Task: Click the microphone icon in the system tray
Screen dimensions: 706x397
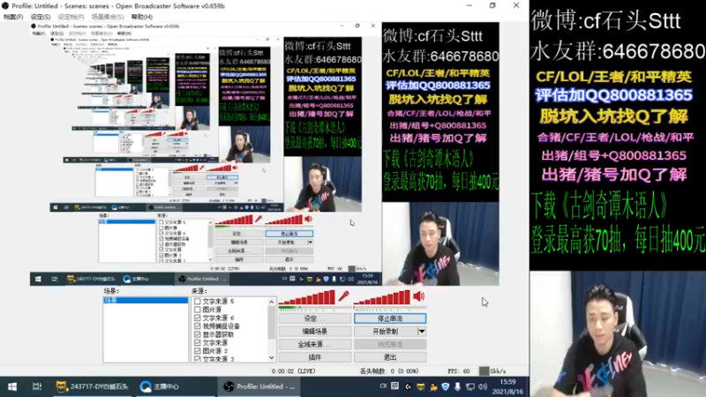Action: [x=457, y=386]
